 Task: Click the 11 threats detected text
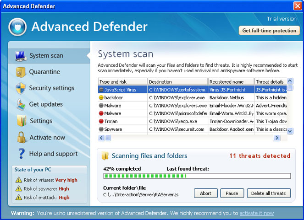(260, 156)
